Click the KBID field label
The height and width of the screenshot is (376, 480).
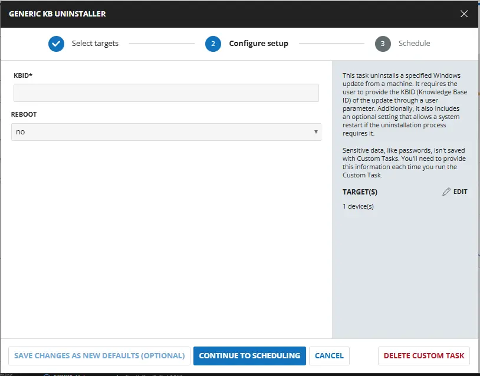(x=24, y=76)
